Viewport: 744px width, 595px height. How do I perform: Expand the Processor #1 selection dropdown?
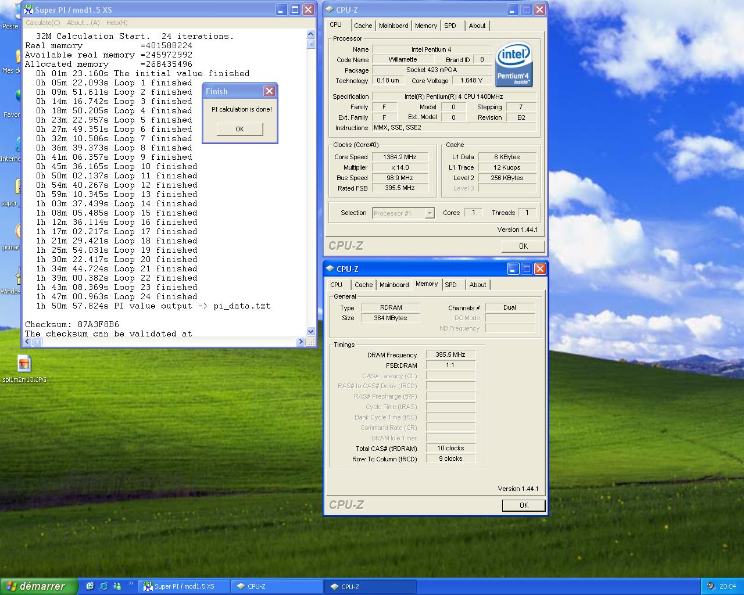(430, 213)
